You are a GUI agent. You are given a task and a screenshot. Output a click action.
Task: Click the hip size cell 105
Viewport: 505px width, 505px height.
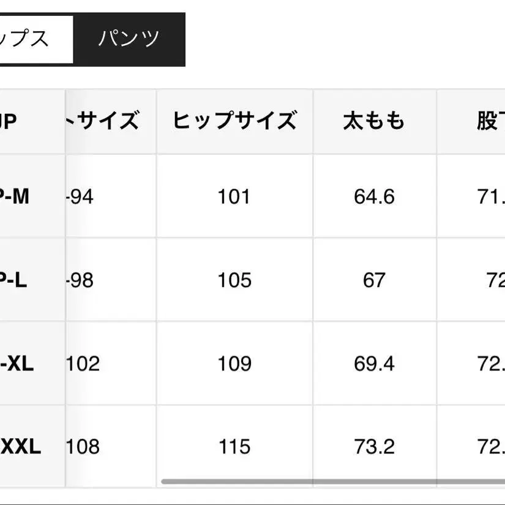point(234,280)
